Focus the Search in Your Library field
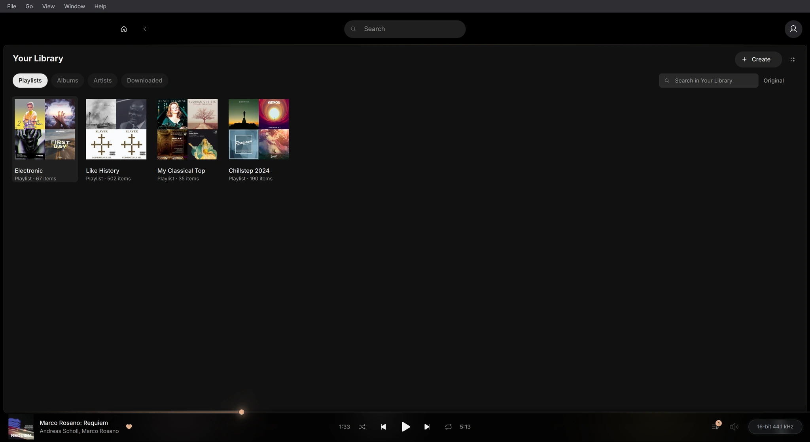This screenshot has width=810, height=442. (708, 81)
